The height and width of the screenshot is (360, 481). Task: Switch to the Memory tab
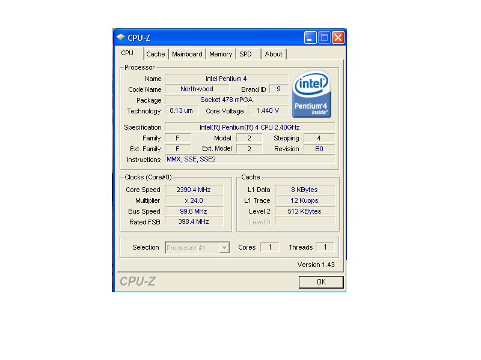(x=221, y=54)
